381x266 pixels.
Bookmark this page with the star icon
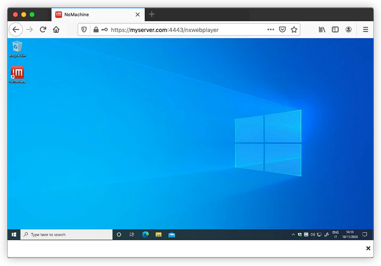[294, 30]
